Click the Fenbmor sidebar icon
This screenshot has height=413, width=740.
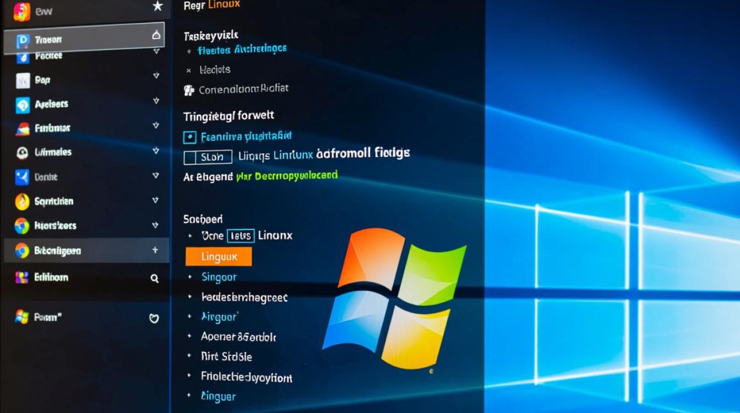[23, 129]
